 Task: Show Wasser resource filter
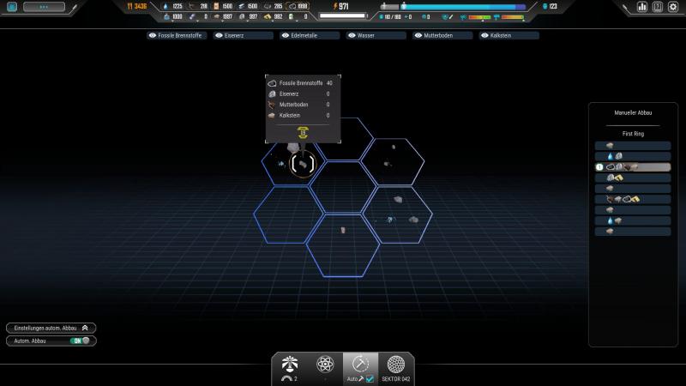click(376, 36)
